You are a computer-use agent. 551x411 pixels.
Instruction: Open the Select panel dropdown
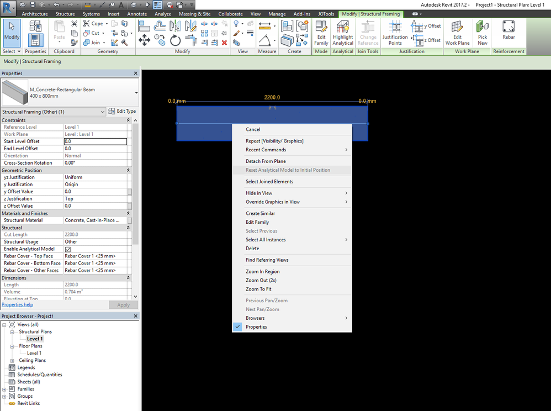pyautogui.click(x=11, y=51)
